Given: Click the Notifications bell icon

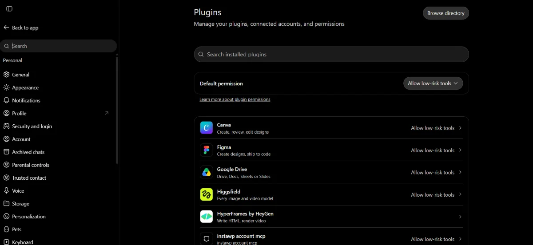Looking at the screenshot, I should tap(6, 100).
